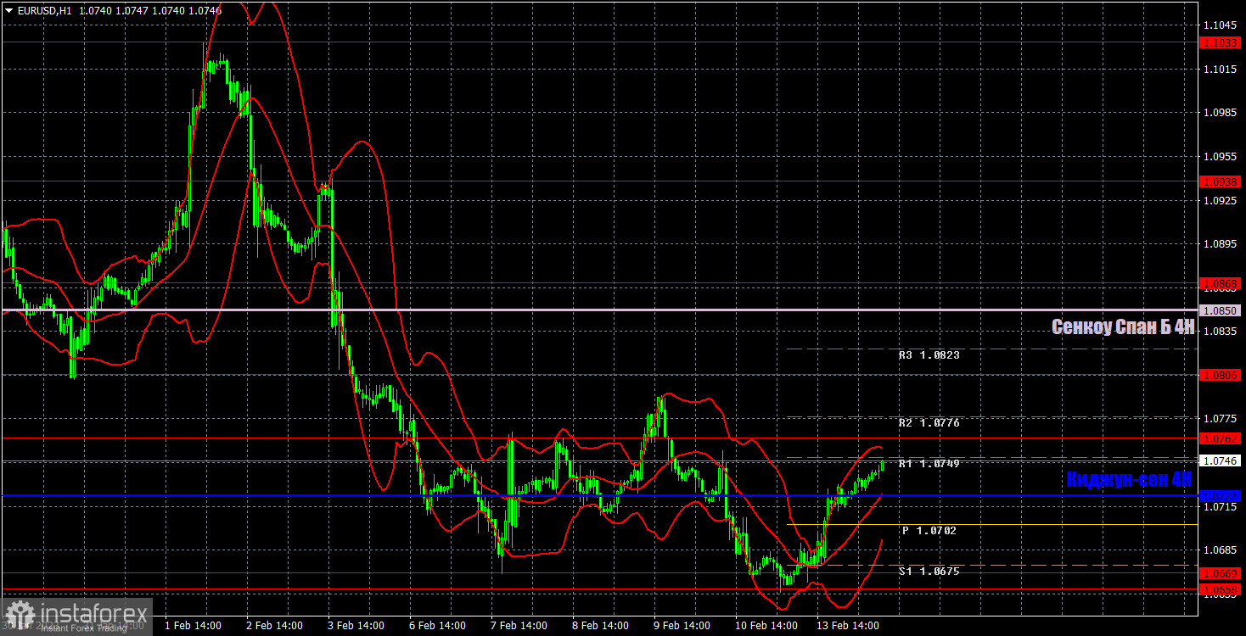Select the red 1.0806 price level tag
The width and height of the screenshot is (1246, 636).
(x=1221, y=375)
